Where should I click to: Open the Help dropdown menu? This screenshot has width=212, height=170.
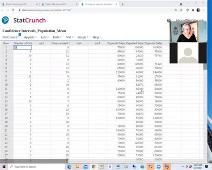97,37
